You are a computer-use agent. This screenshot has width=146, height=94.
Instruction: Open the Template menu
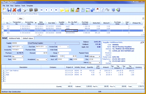[x=30, y=6]
